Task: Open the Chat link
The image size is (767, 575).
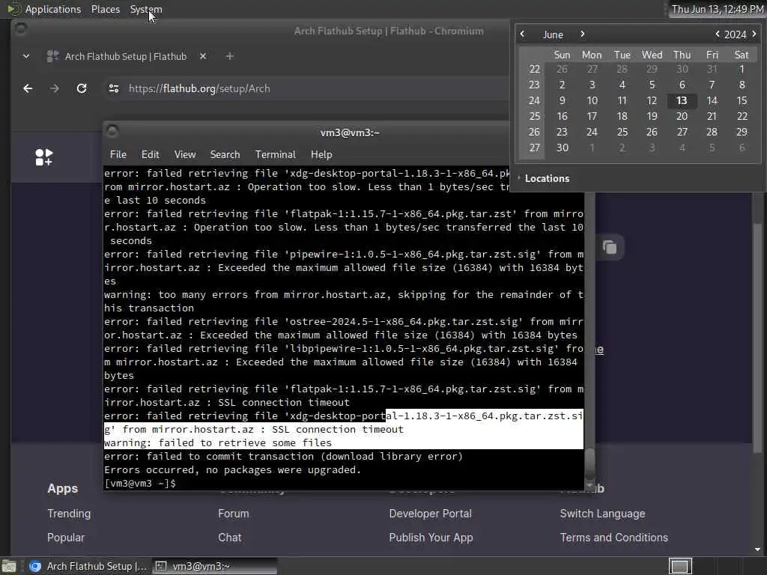Action: coord(230,538)
